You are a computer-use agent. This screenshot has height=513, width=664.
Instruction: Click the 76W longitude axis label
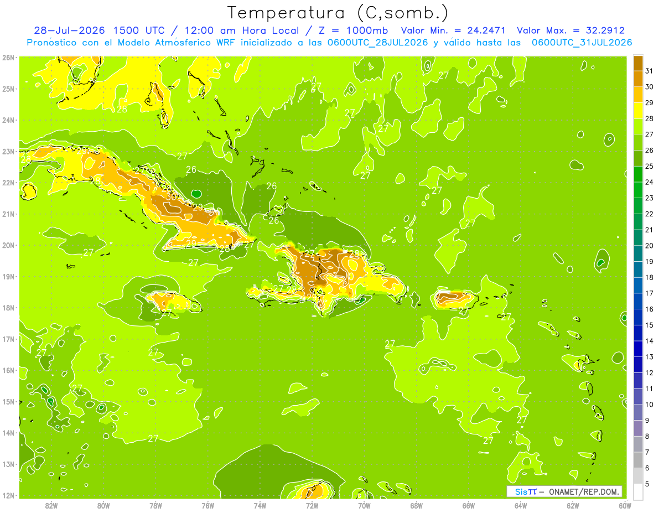[207, 506]
